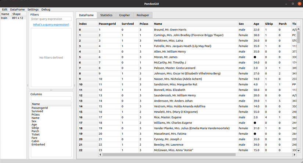303x163 pixels.
Task: Click the scroll down arrow of the table
Action: coord(299,150)
